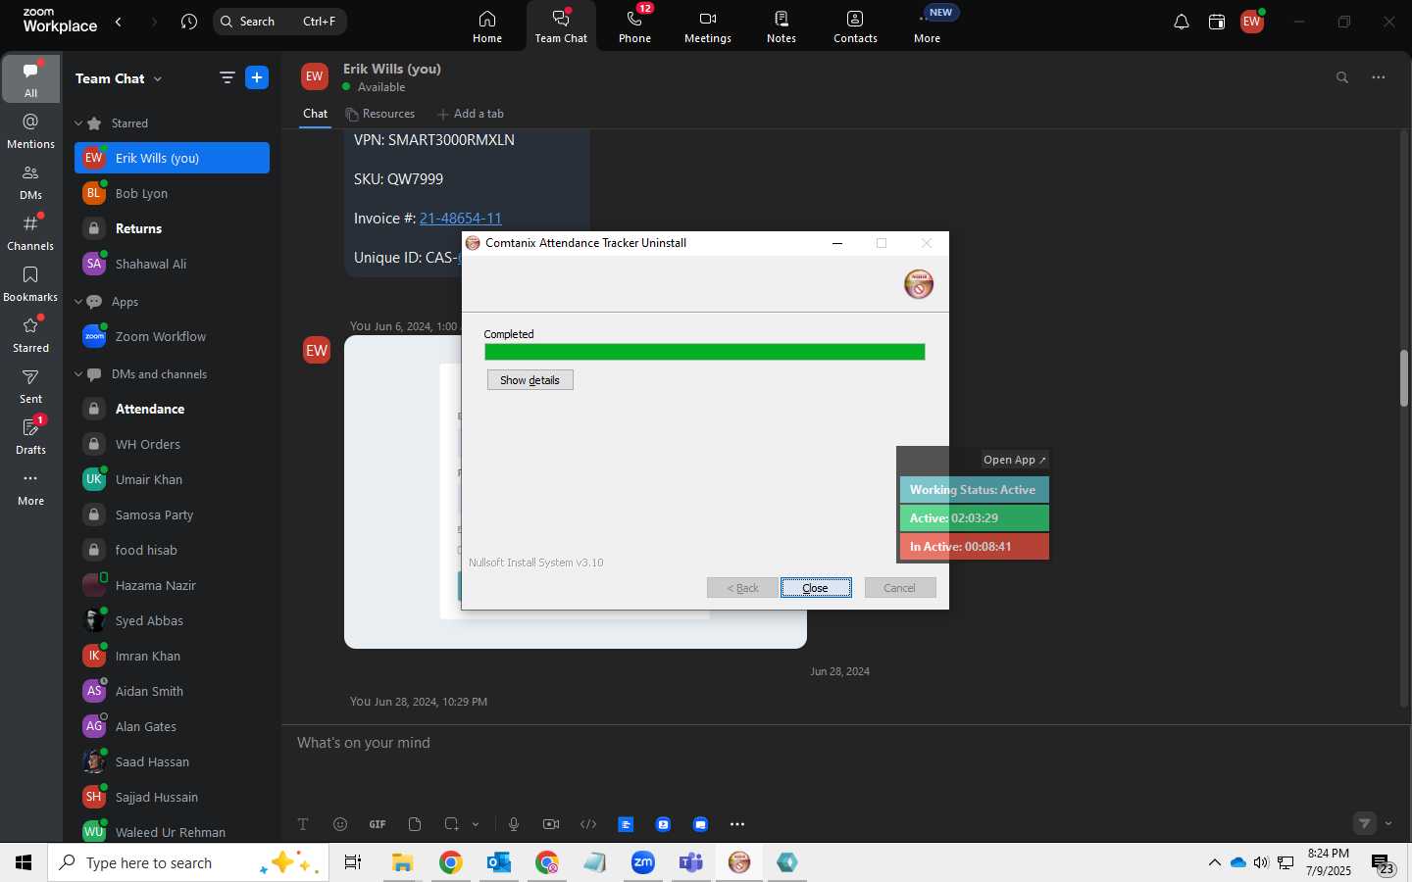Click the chat filter icon
Image resolution: width=1412 pixels, height=882 pixels.
[x=227, y=78]
